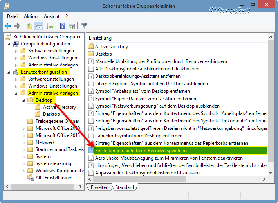Click the policy icon for Papierkorbsymbol vom Desktop entfernen
The height and width of the screenshot is (203, 278).
pos(91,136)
